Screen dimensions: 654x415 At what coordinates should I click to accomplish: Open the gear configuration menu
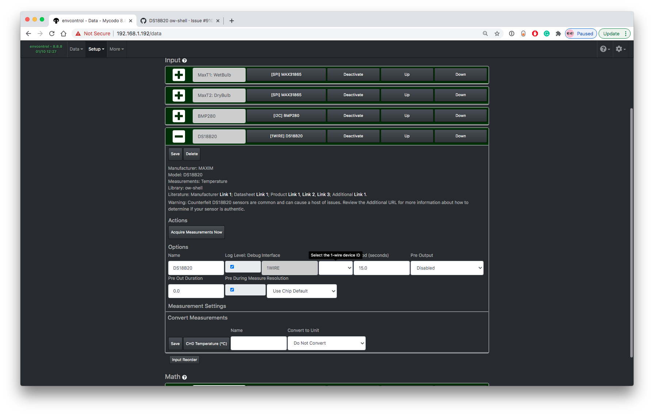[x=620, y=48]
